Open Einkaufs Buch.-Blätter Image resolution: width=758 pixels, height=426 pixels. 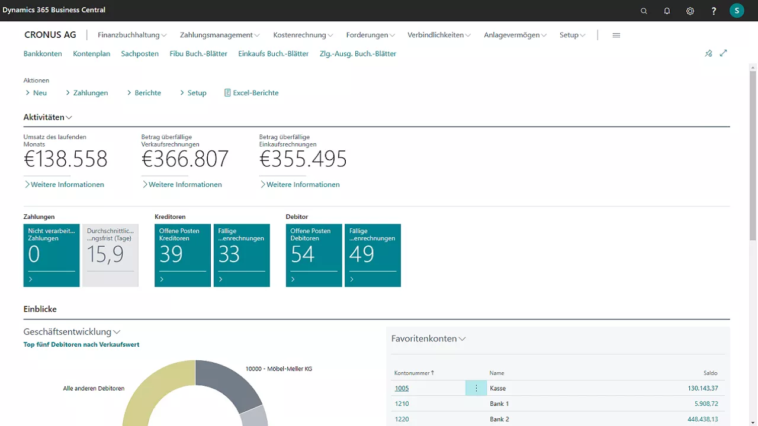274,53
